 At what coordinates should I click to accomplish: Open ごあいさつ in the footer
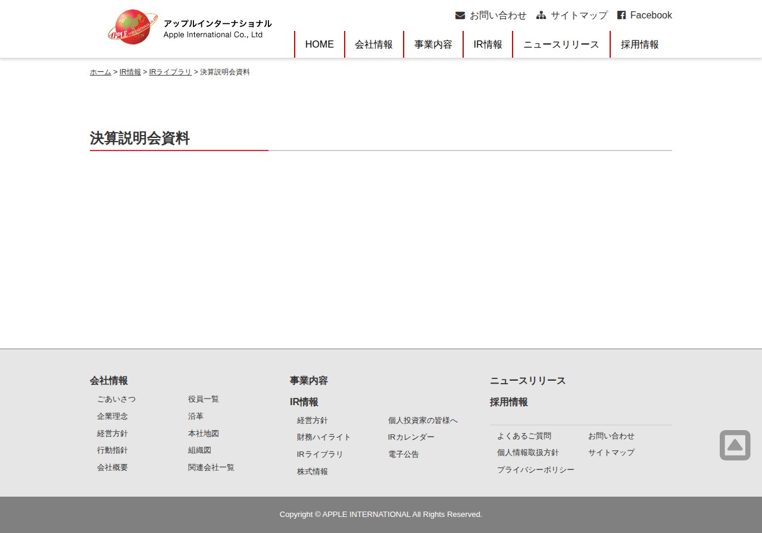click(116, 399)
